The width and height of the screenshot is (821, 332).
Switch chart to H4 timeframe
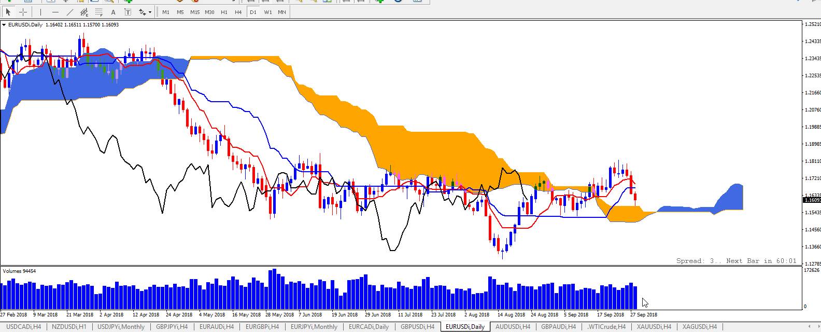(238, 12)
